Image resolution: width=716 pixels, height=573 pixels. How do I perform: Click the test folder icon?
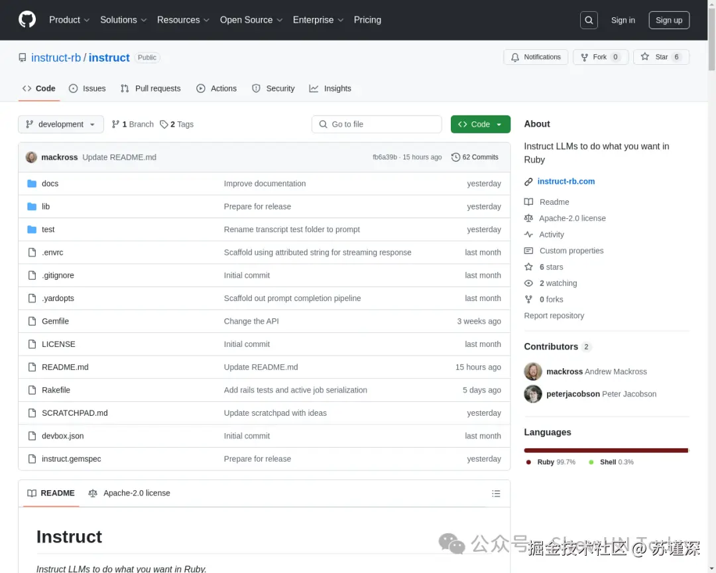tap(32, 229)
